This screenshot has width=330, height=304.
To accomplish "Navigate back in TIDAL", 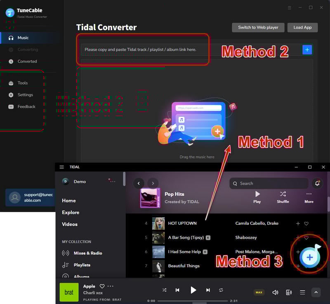I will 139,183.
